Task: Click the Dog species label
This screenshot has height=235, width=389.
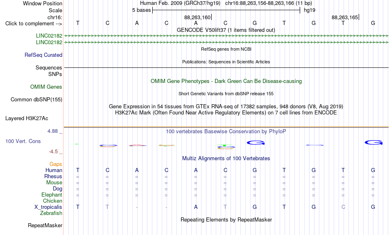Action: coord(58,189)
